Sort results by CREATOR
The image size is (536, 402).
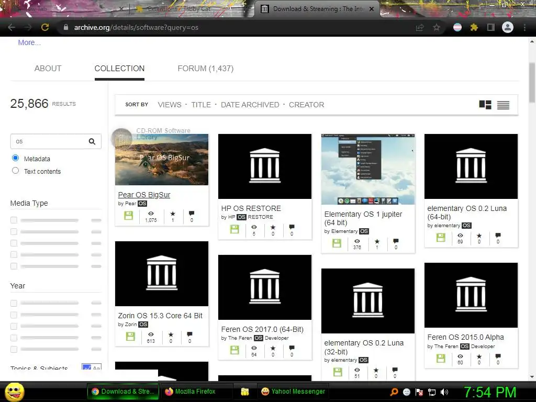coord(306,105)
